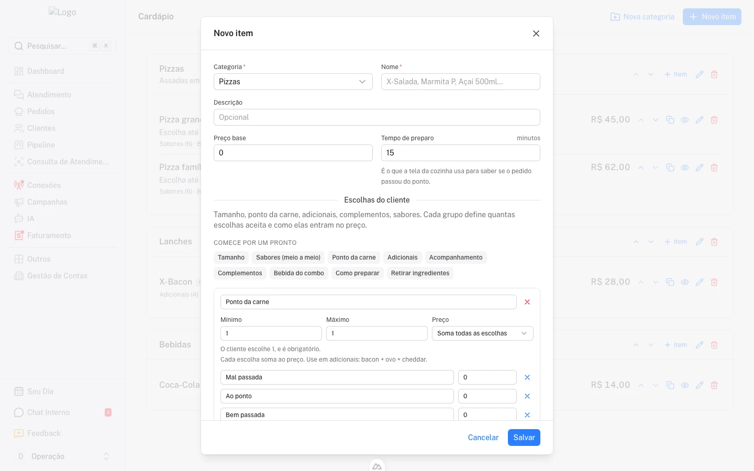This screenshot has width=754, height=471.
Task: Edit the Pizzas category with pencil icon
Action: click(700, 74)
